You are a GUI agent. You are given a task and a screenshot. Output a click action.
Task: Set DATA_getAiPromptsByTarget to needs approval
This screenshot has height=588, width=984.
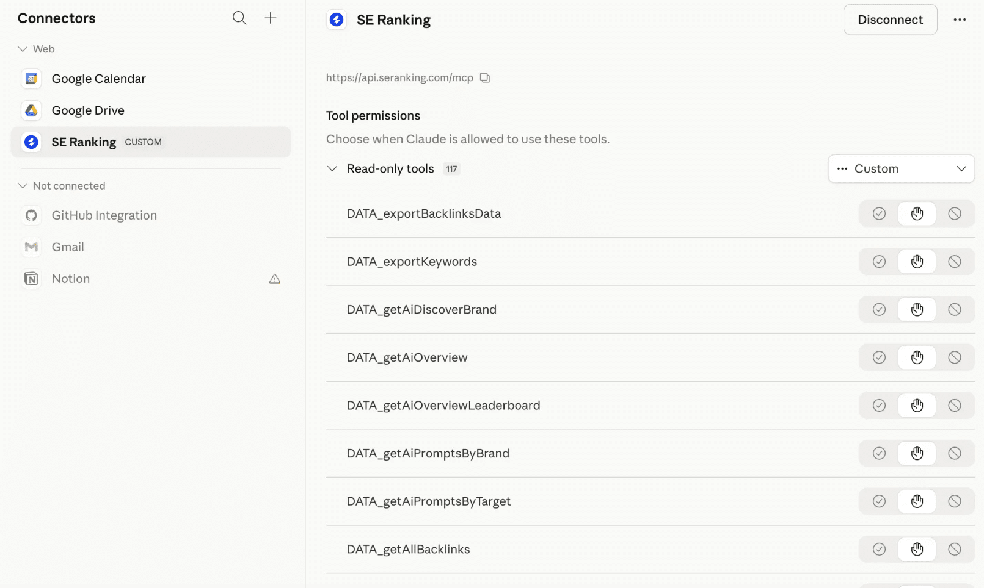point(917,501)
